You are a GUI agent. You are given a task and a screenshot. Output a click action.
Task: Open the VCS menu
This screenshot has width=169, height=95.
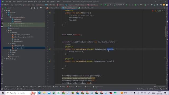(x=48, y=2)
